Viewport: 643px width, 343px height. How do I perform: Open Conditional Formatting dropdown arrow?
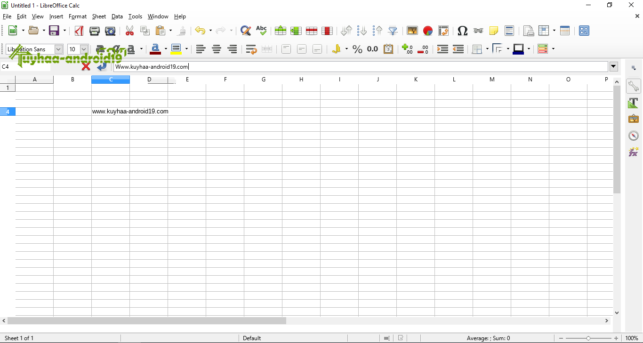click(x=553, y=49)
